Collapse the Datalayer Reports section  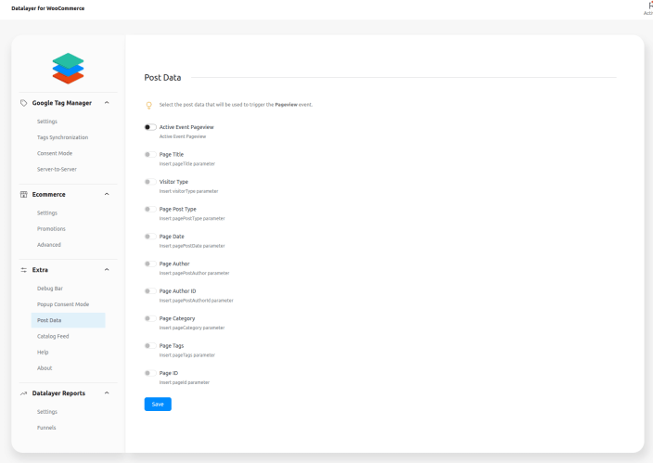[107, 393]
